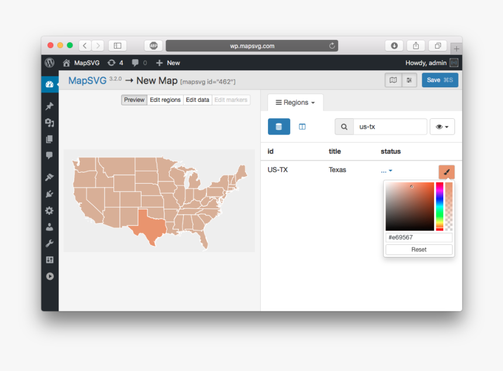503x371 pixels.
Task: Reload the page
Action: 332,46
